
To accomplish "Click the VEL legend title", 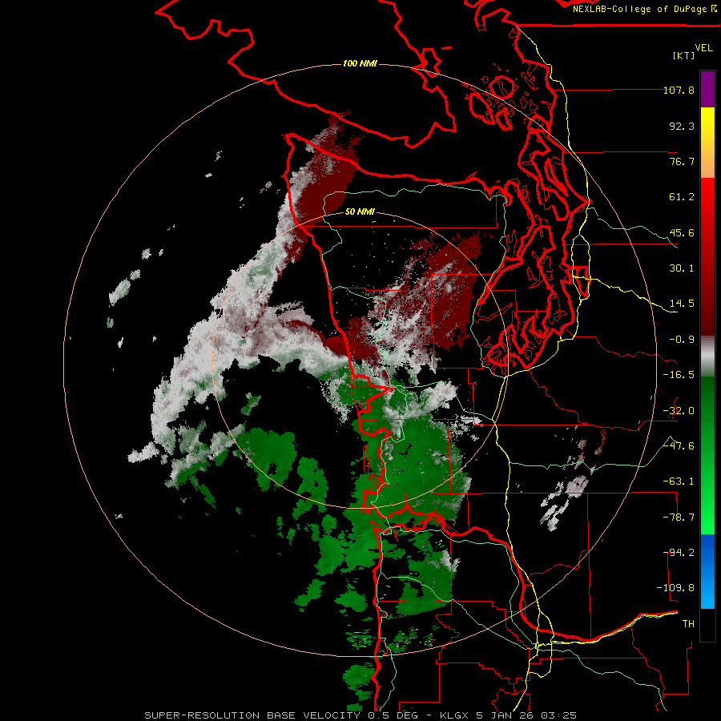I will point(703,48).
